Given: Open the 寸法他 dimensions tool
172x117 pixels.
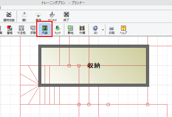Looking at the screenshot, I should click(x=21, y=30).
